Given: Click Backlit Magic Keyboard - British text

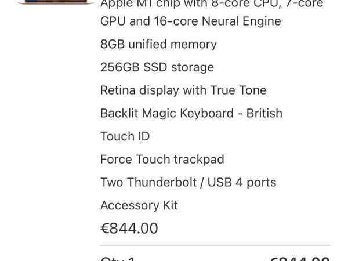Looking at the screenshot, I should coord(191,113).
